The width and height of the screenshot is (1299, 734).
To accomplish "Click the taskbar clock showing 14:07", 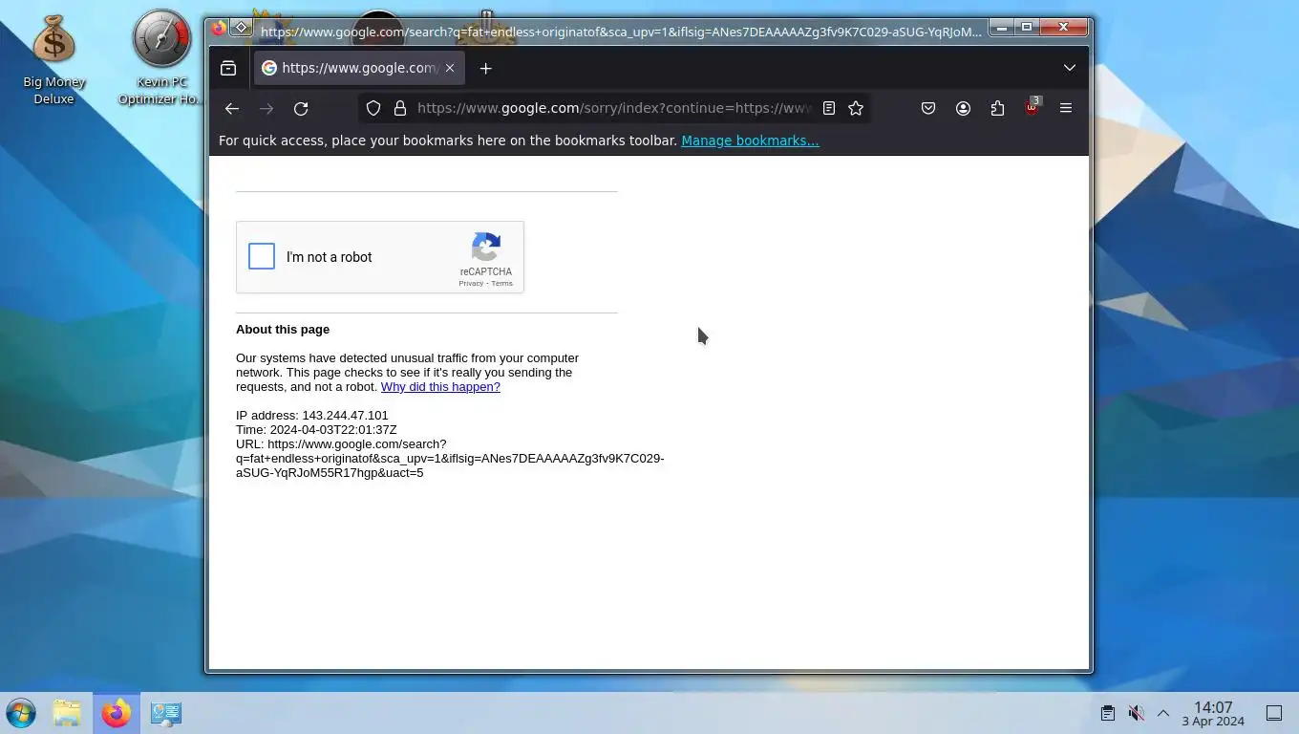I will point(1213,714).
